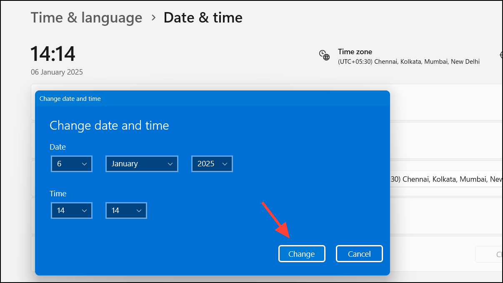This screenshot has height=283, width=503.
Task: Open the minutes dropdown under Time
Action: pos(126,210)
